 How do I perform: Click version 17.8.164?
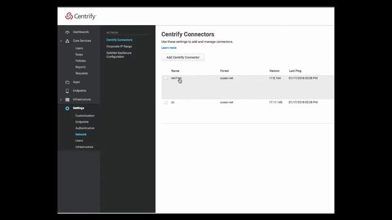tap(275, 78)
